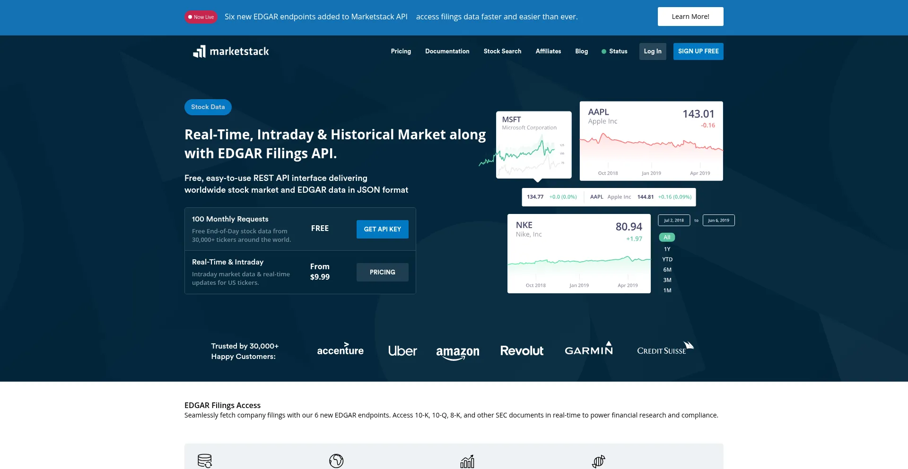Viewport: 908px width, 469px height.
Task: Select the 1Y time range
Action: 667,249
